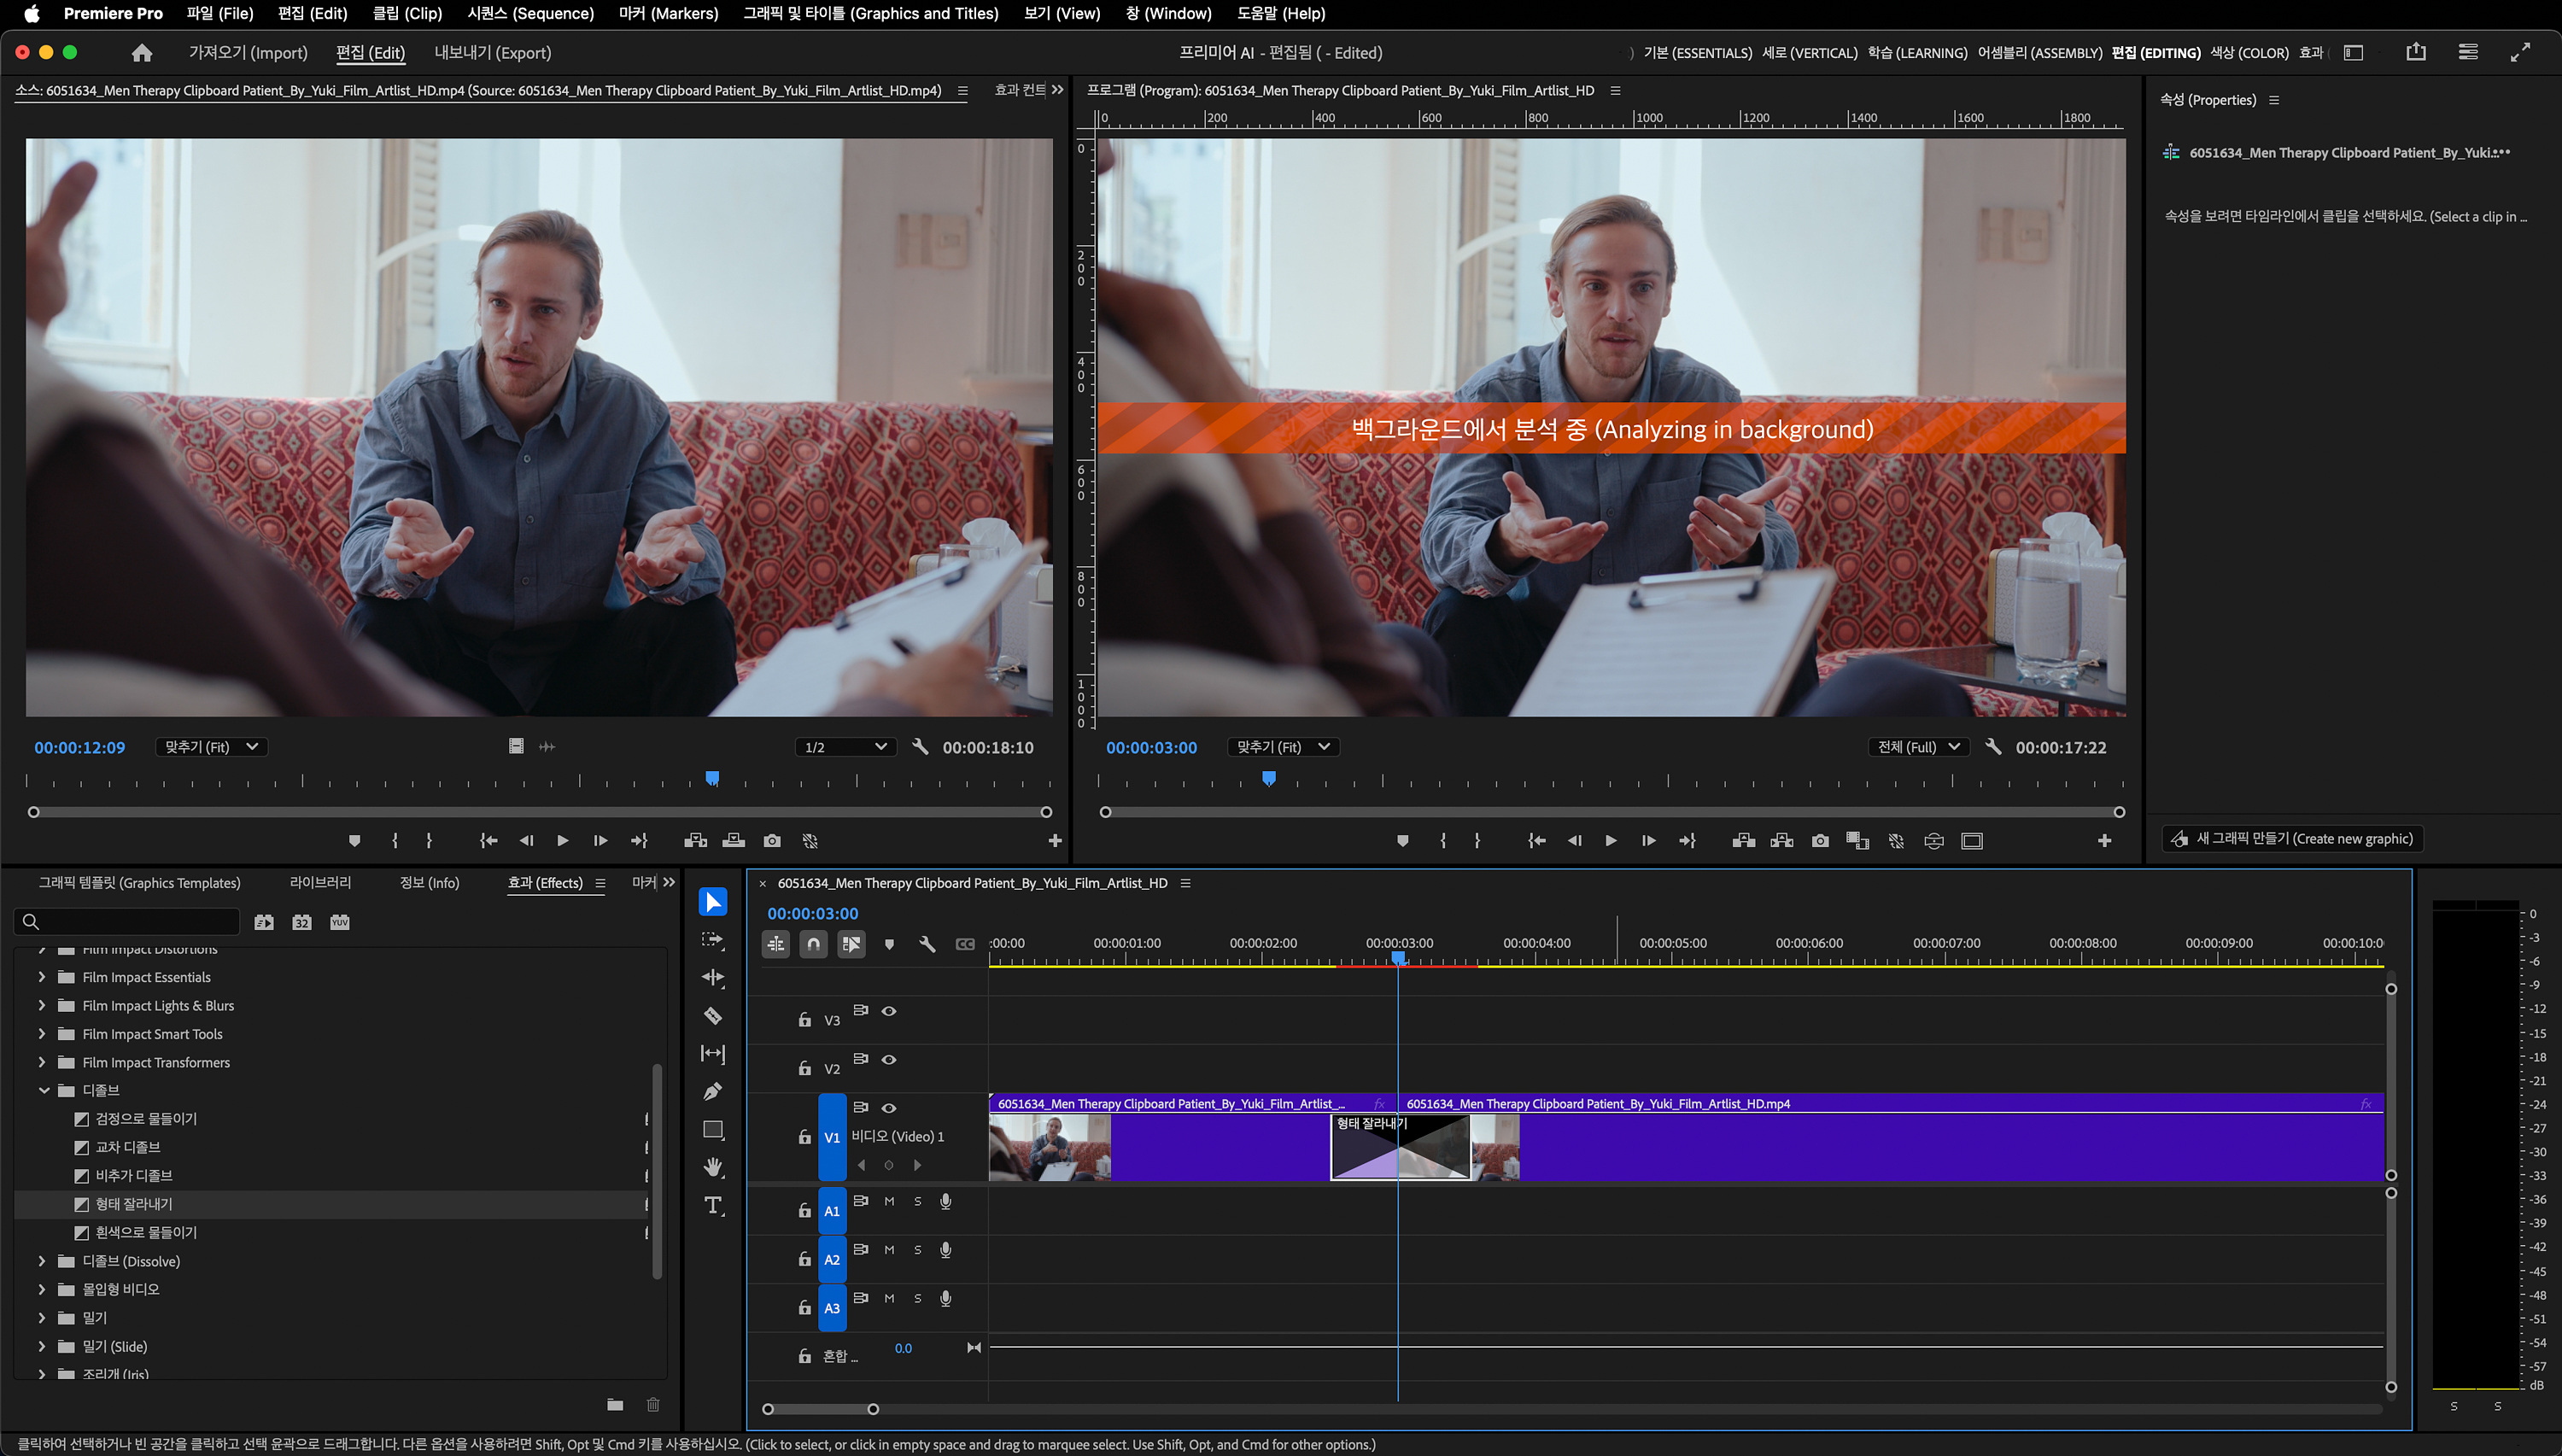Open the timeline wrench settings icon
This screenshot has width=2562, height=1456.
click(927, 944)
